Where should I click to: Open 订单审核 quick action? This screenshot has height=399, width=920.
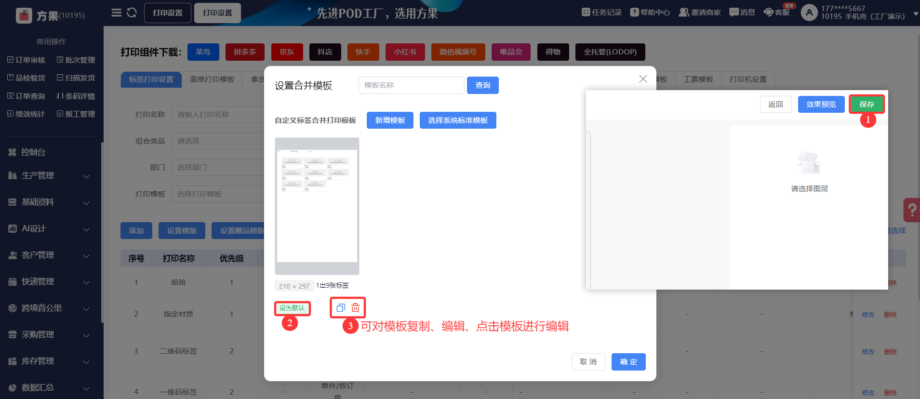click(27, 60)
